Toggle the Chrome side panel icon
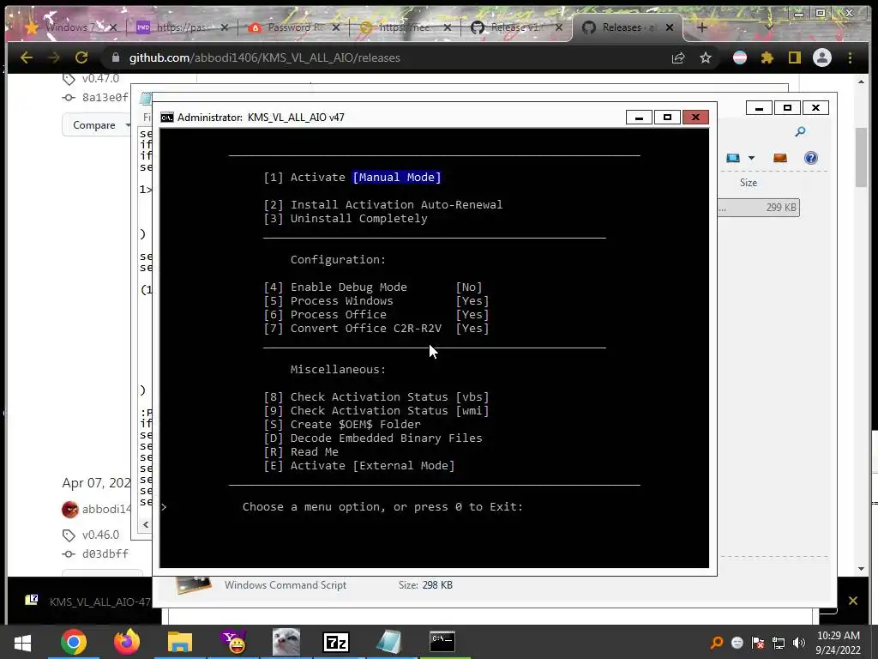Screen dimensions: 878x659 (795, 57)
